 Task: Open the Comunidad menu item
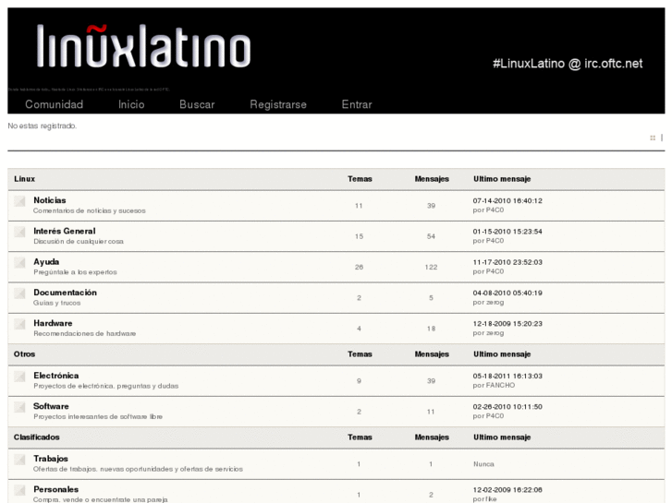coord(54,104)
